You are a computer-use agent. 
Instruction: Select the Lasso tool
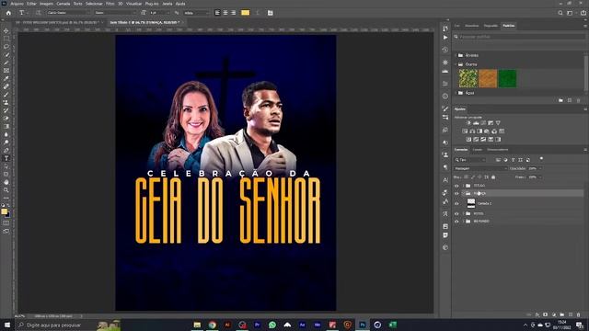pos(6,47)
